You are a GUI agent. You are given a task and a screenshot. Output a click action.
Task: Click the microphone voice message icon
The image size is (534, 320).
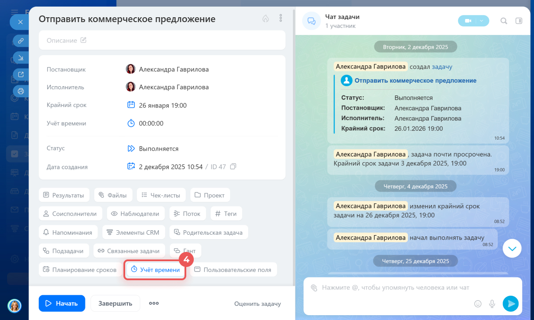pos(492,304)
